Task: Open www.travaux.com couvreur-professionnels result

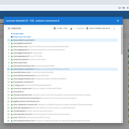Action: tap(41, 46)
